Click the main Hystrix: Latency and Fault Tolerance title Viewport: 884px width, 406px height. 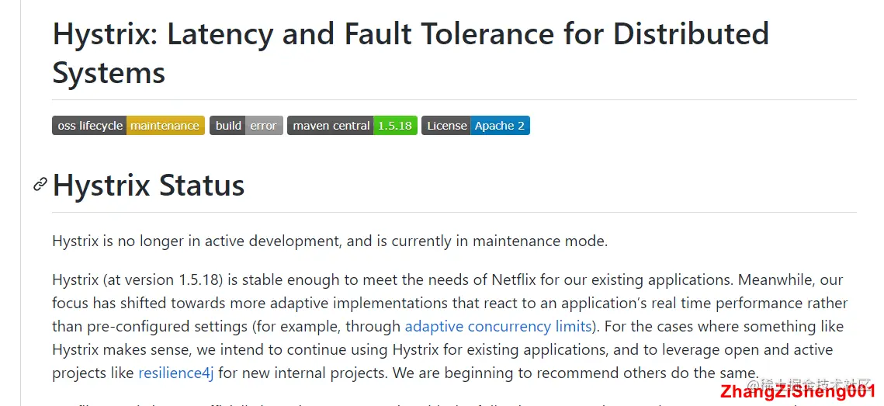point(411,53)
